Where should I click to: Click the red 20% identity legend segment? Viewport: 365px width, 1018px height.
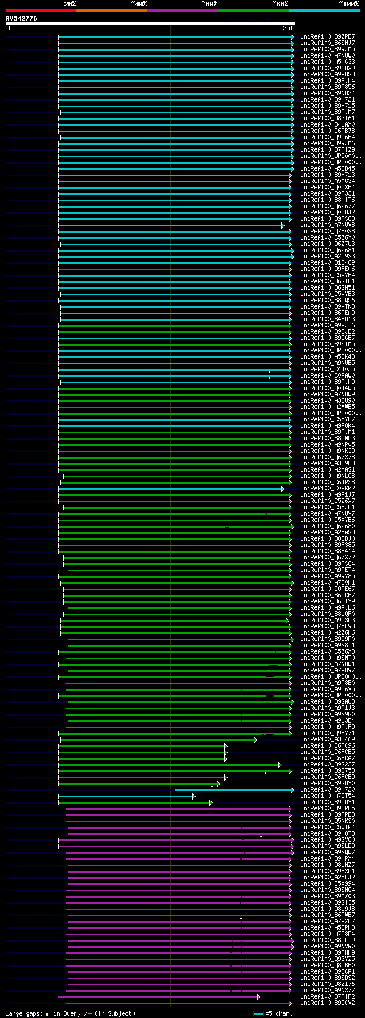(x=41, y=10)
